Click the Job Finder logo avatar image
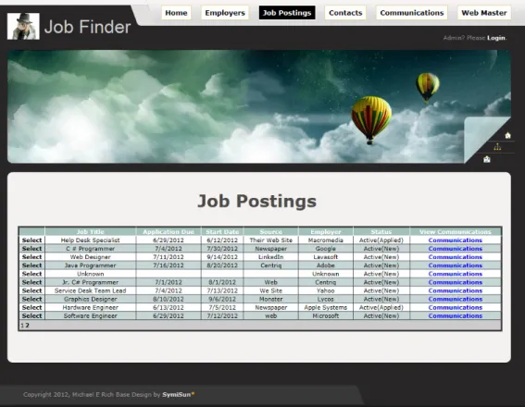 (23, 27)
